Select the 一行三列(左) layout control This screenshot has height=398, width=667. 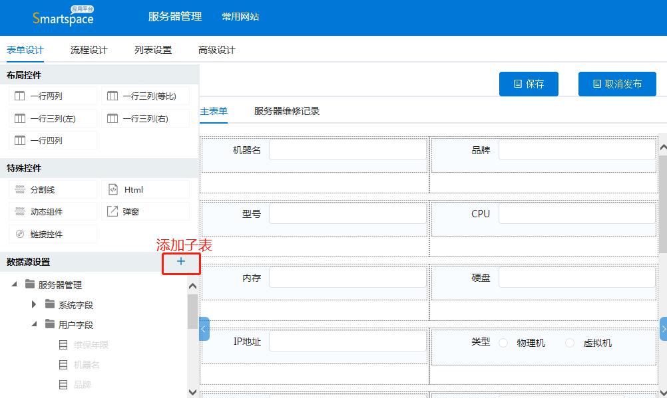click(53, 118)
